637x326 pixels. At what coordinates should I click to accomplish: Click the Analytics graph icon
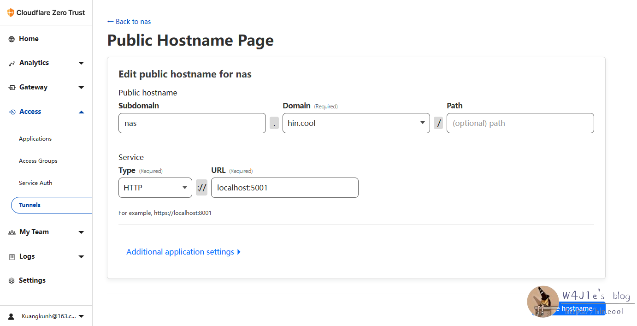click(11, 63)
